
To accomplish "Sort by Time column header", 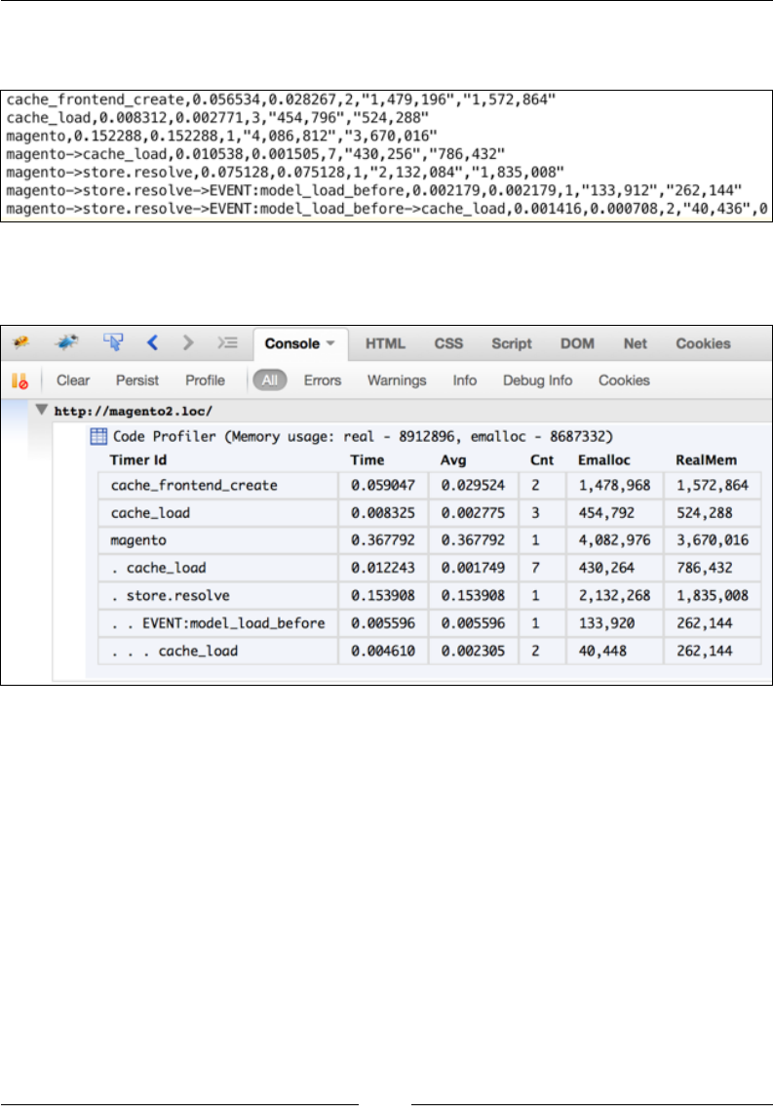I will [367, 459].
